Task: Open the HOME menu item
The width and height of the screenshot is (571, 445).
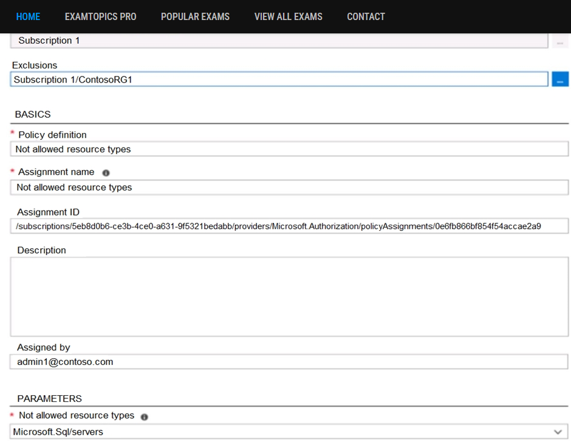Action: (x=28, y=17)
